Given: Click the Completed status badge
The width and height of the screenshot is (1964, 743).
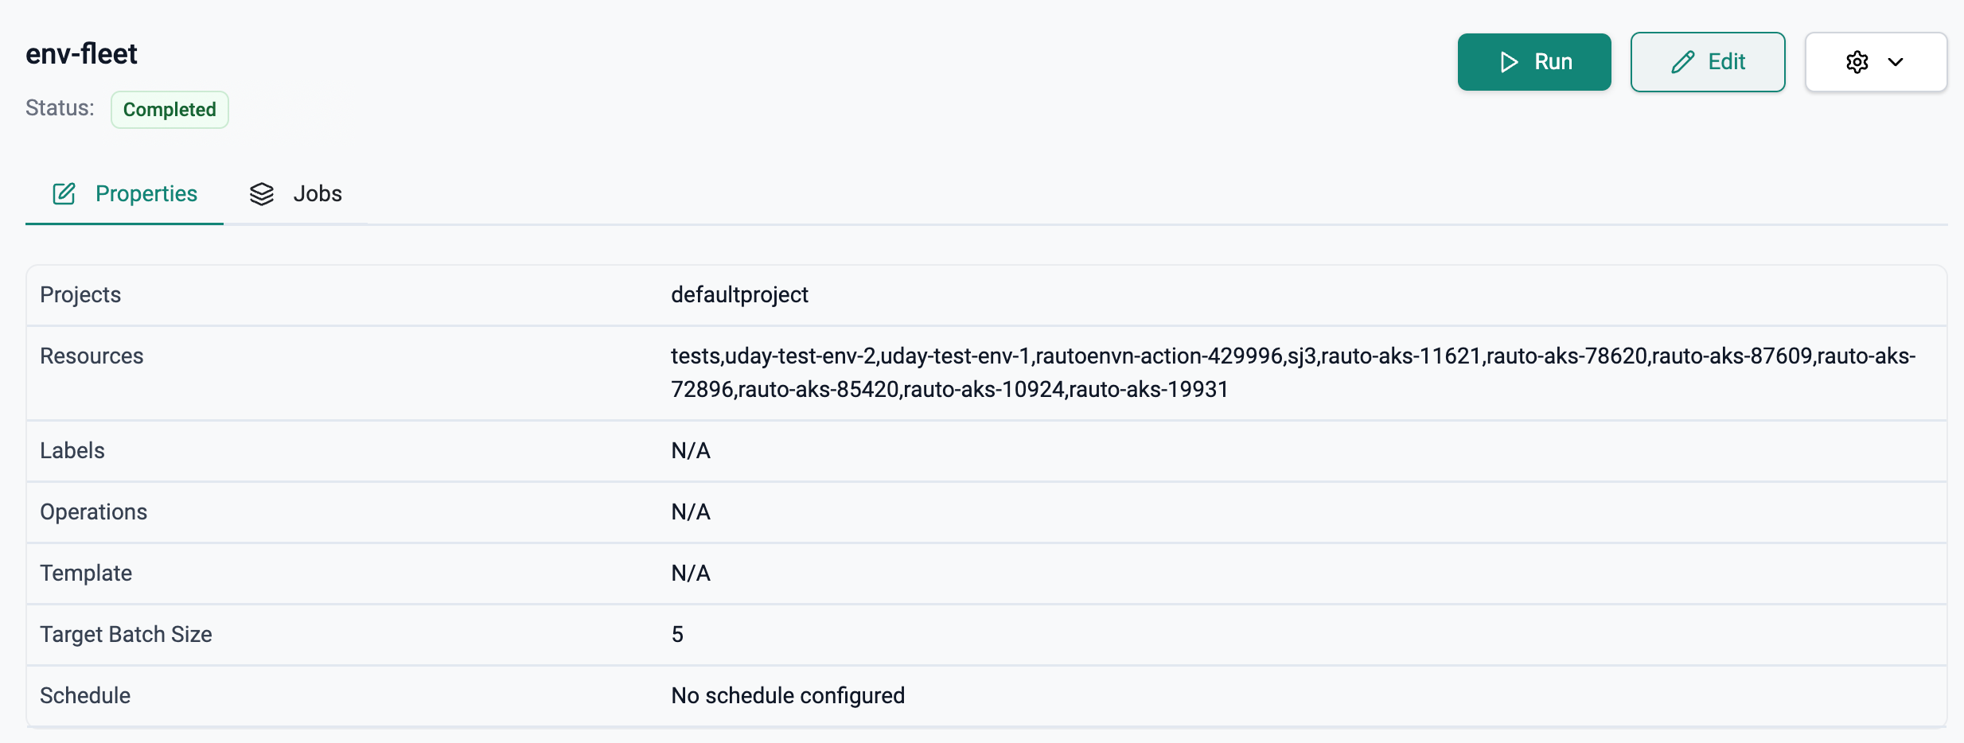Looking at the screenshot, I should [x=170, y=110].
